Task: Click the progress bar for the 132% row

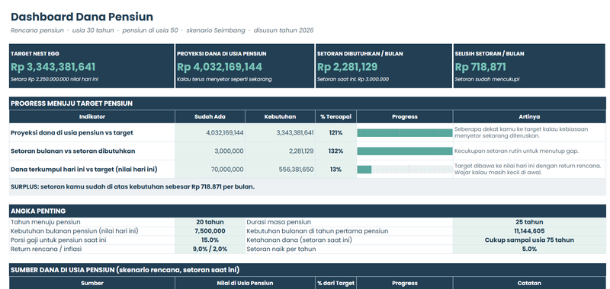Action: click(x=405, y=151)
